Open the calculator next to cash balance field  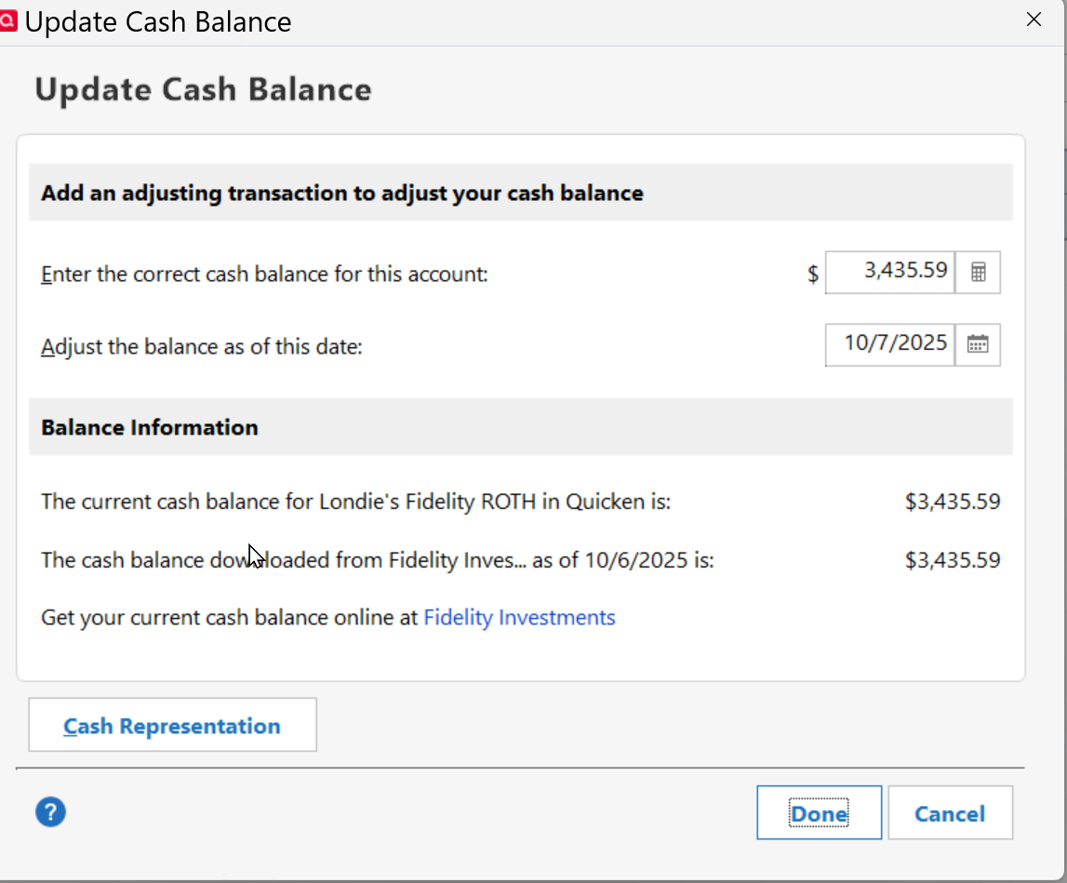pyautogui.click(x=978, y=273)
